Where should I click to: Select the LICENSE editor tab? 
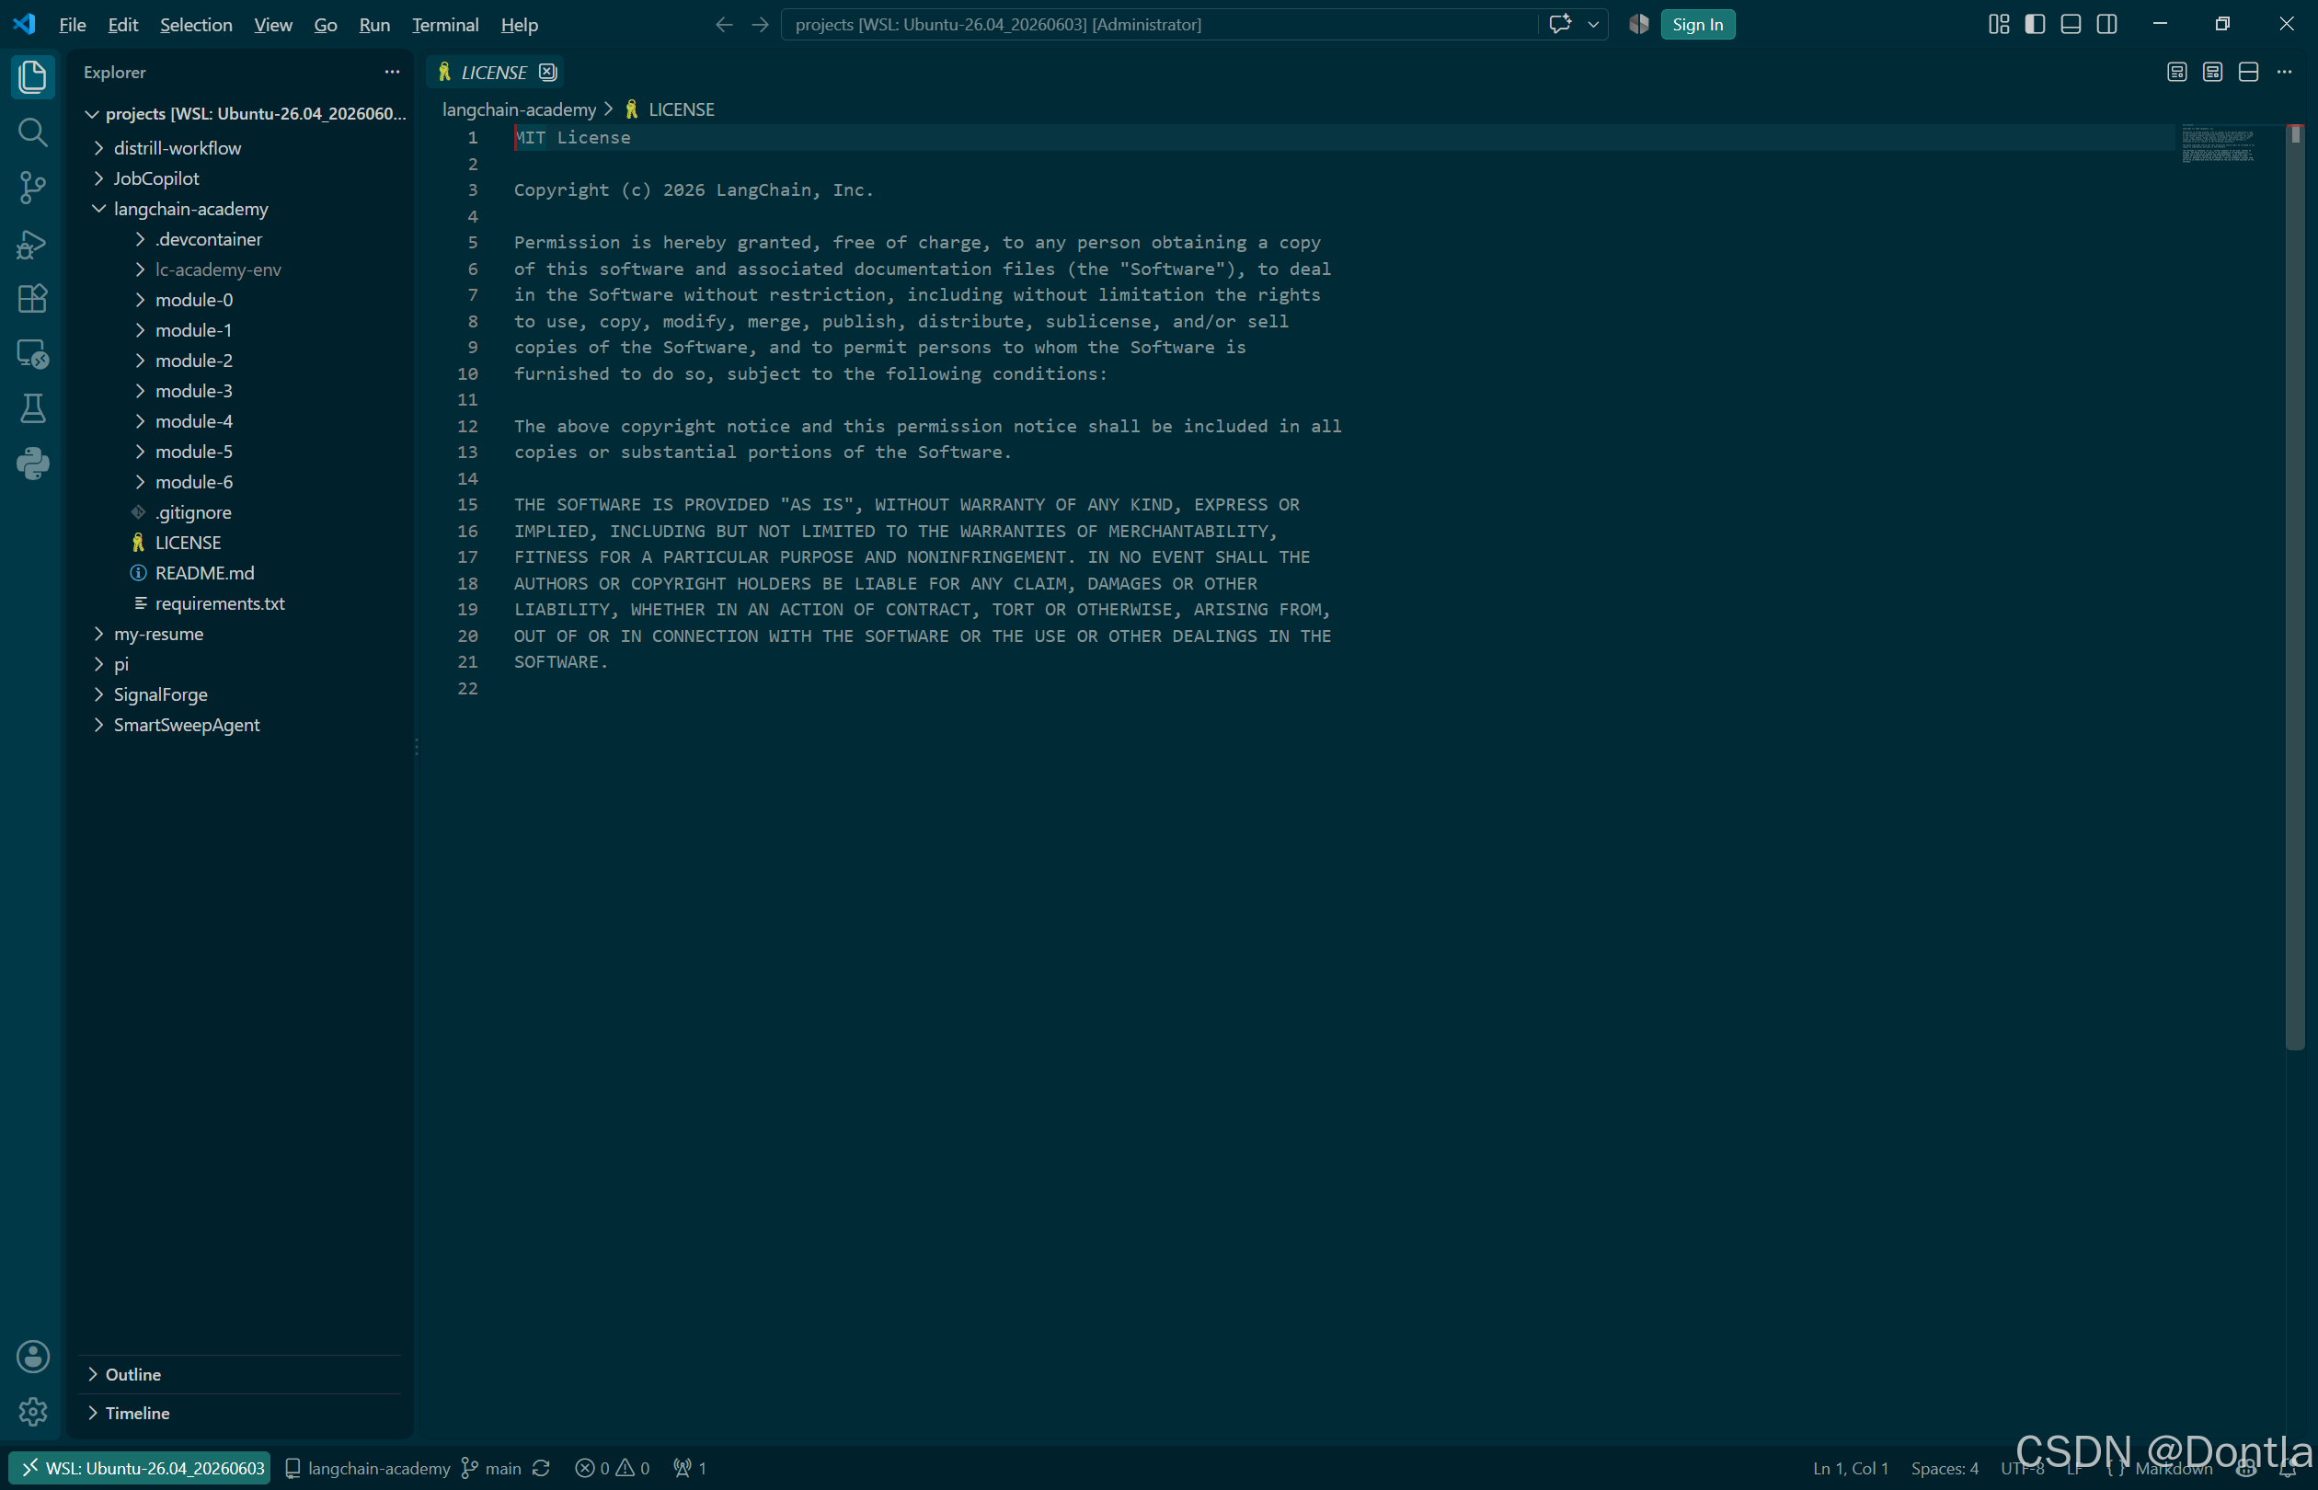[x=493, y=73]
